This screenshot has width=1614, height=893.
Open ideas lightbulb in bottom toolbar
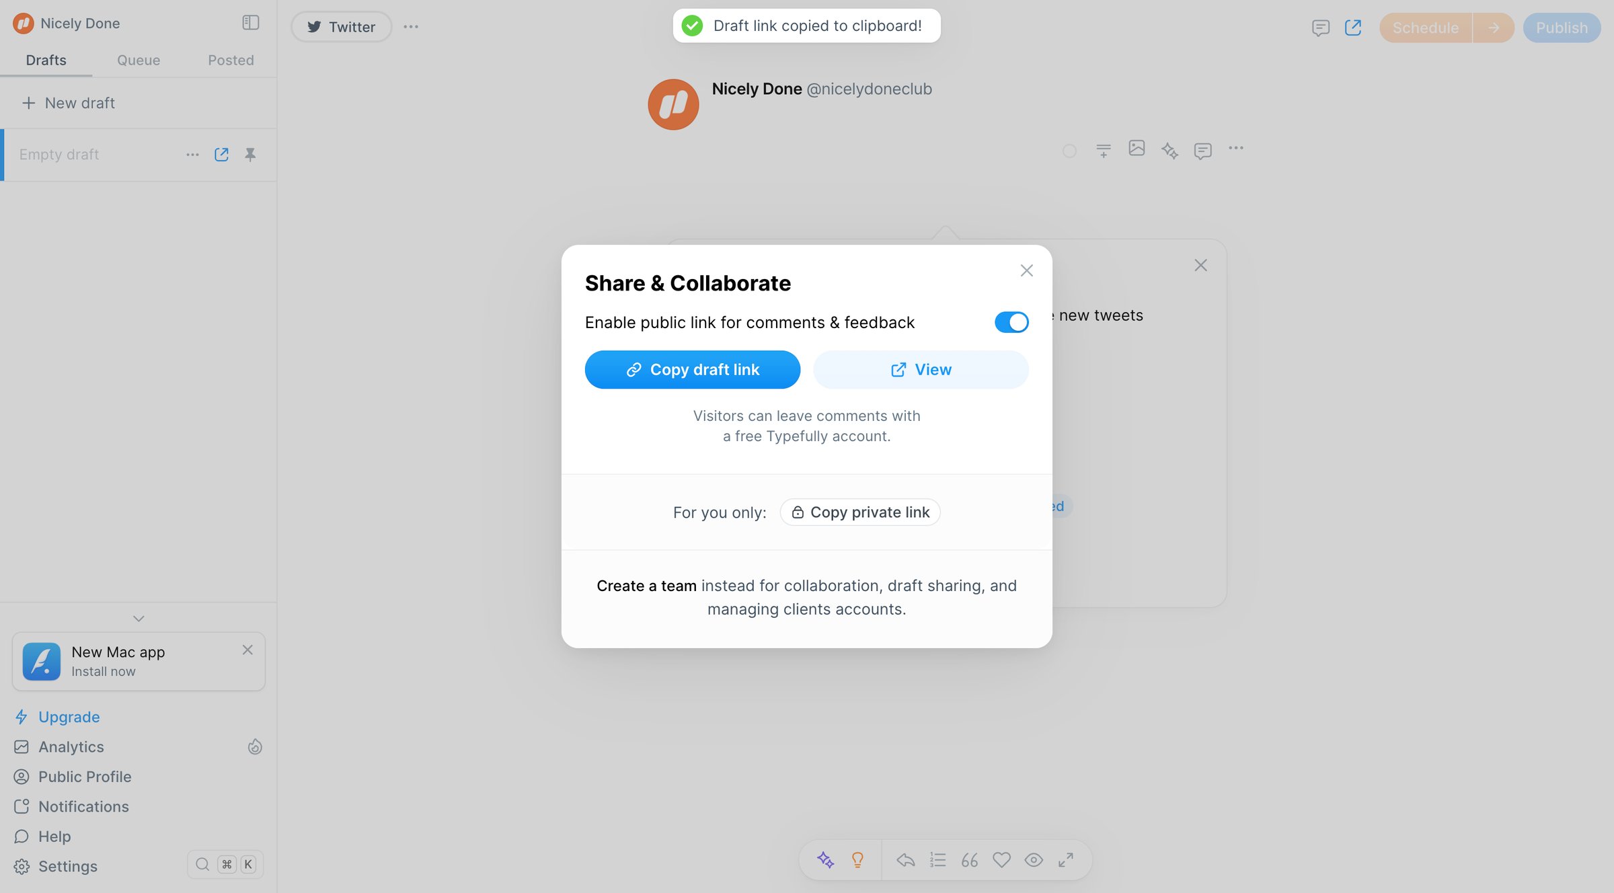click(x=857, y=859)
